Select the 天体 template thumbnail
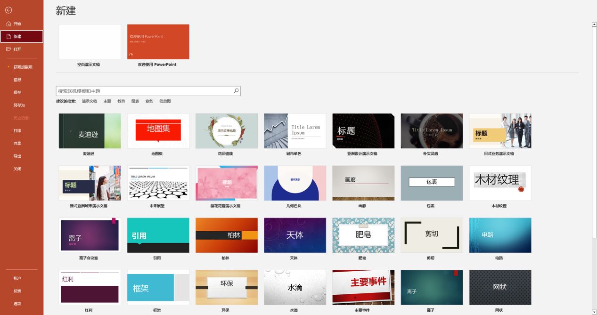Screen dimensions: 597x315 coord(295,235)
